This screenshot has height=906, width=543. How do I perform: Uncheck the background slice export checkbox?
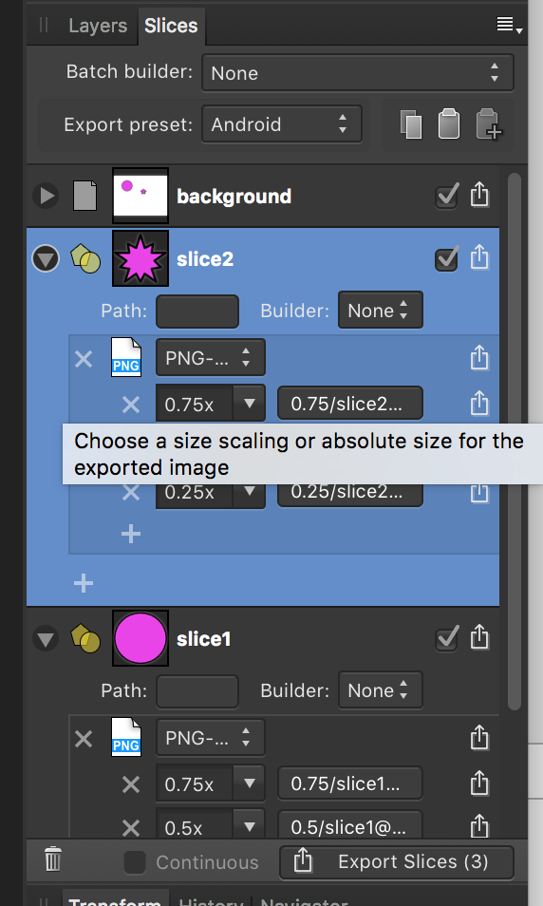[x=446, y=196]
